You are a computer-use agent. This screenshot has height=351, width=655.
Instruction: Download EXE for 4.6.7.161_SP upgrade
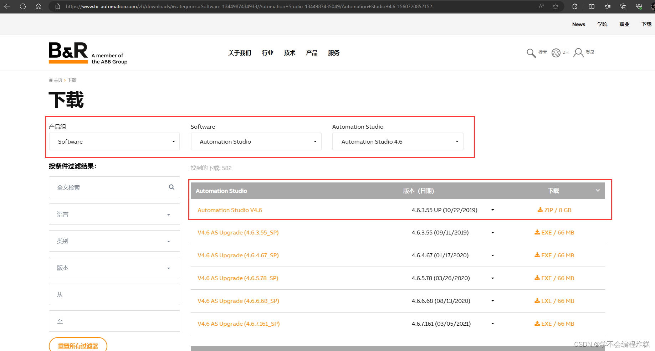554,324
